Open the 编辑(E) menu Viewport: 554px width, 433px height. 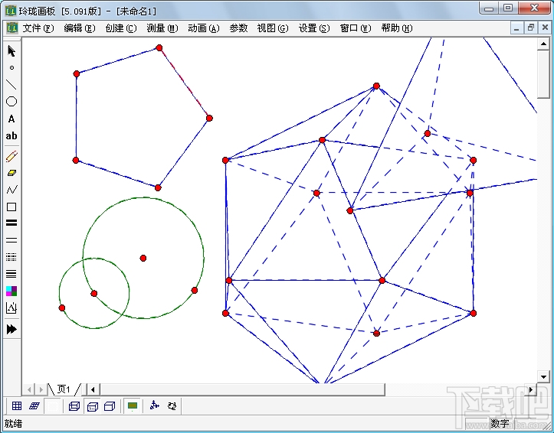pos(80,28)
